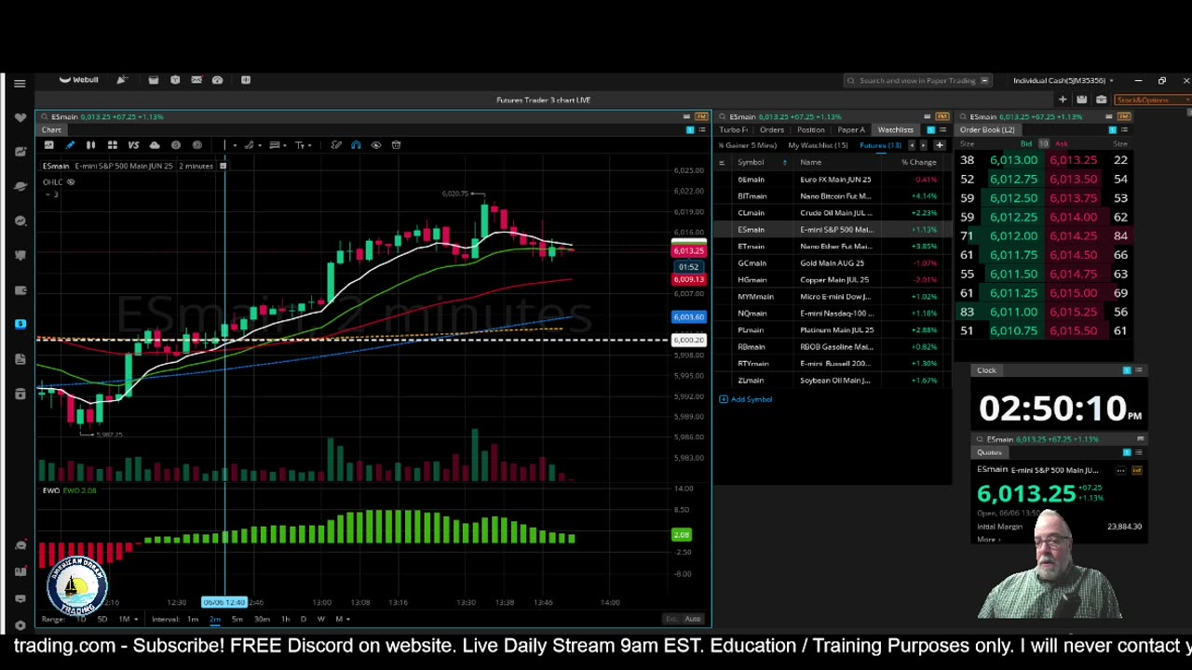Add a new widget with top-right plus icon
This screenshot has width=1192, height=670.
pos(1063,100)
